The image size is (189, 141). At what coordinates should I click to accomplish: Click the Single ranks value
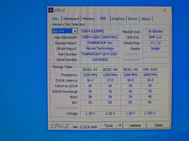(155, 48)
